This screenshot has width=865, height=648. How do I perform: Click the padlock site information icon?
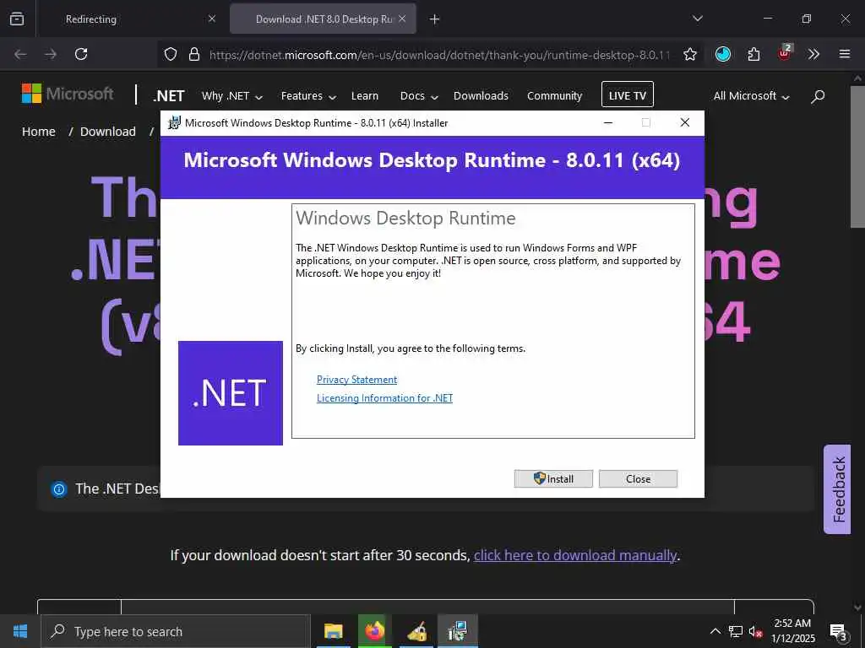point(193,54)
